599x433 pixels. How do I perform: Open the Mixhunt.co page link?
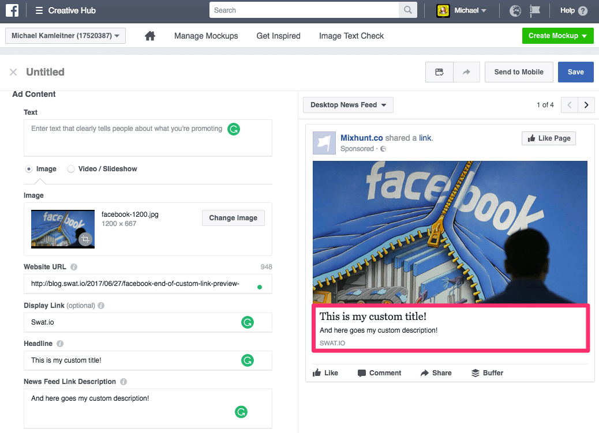point(361,138)
